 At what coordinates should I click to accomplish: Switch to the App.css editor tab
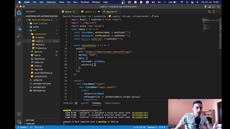110,12
